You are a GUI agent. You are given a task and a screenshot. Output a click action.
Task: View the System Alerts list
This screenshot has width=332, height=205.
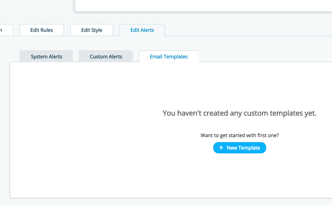tap(46, 57)
